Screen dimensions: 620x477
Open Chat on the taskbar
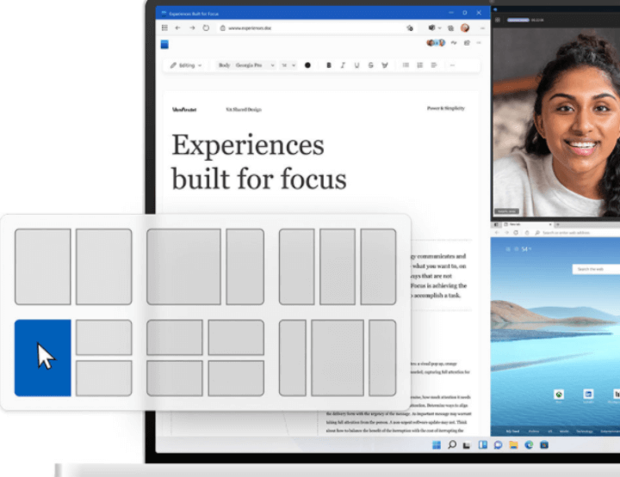[498, 445]
